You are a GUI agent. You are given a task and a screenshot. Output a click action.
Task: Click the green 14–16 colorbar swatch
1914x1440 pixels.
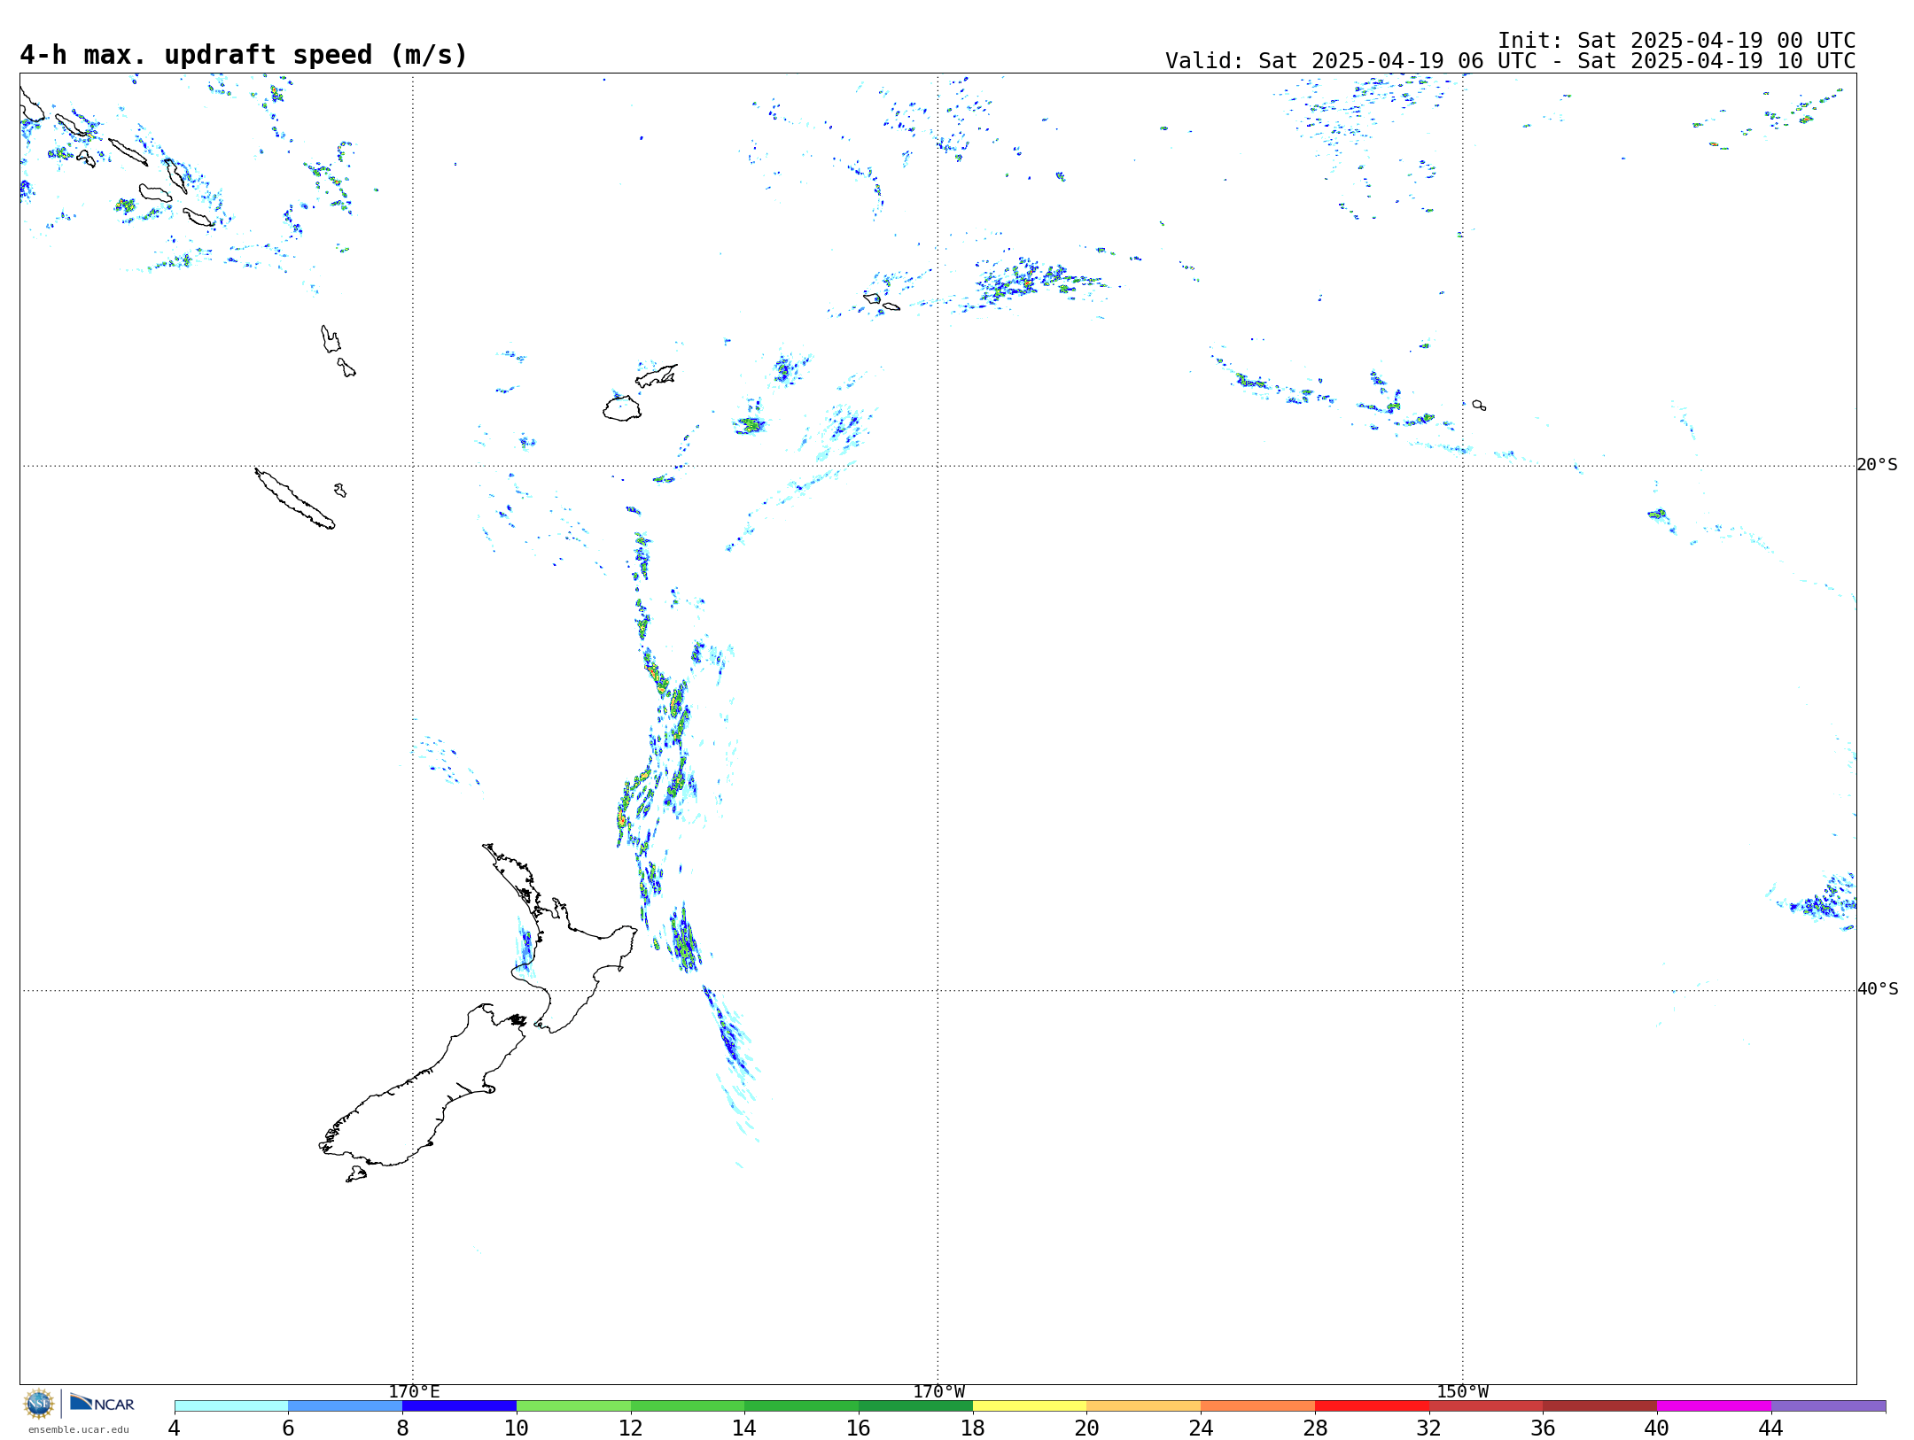pyautogui.click(x=801, y=1406)
